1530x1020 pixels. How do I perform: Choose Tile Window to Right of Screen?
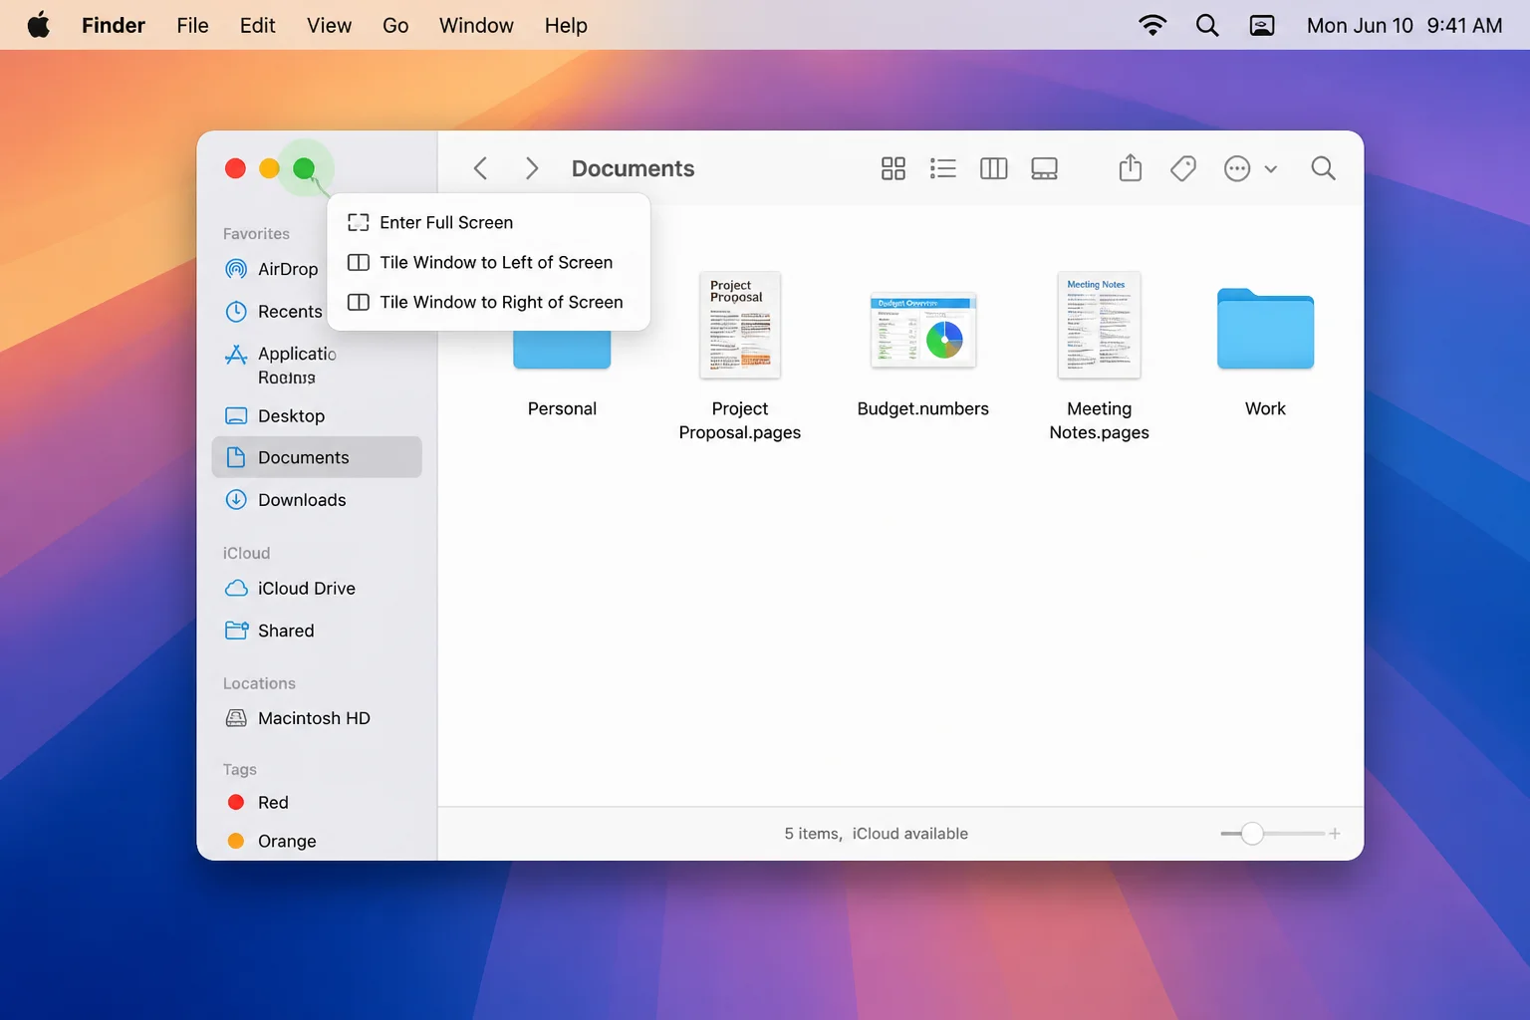(x=488, y=302)
